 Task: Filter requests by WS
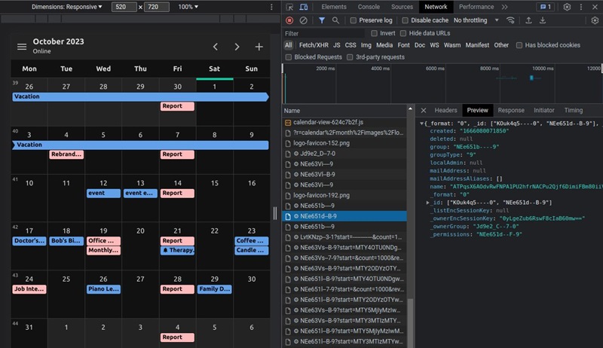[x=434, y=45]
